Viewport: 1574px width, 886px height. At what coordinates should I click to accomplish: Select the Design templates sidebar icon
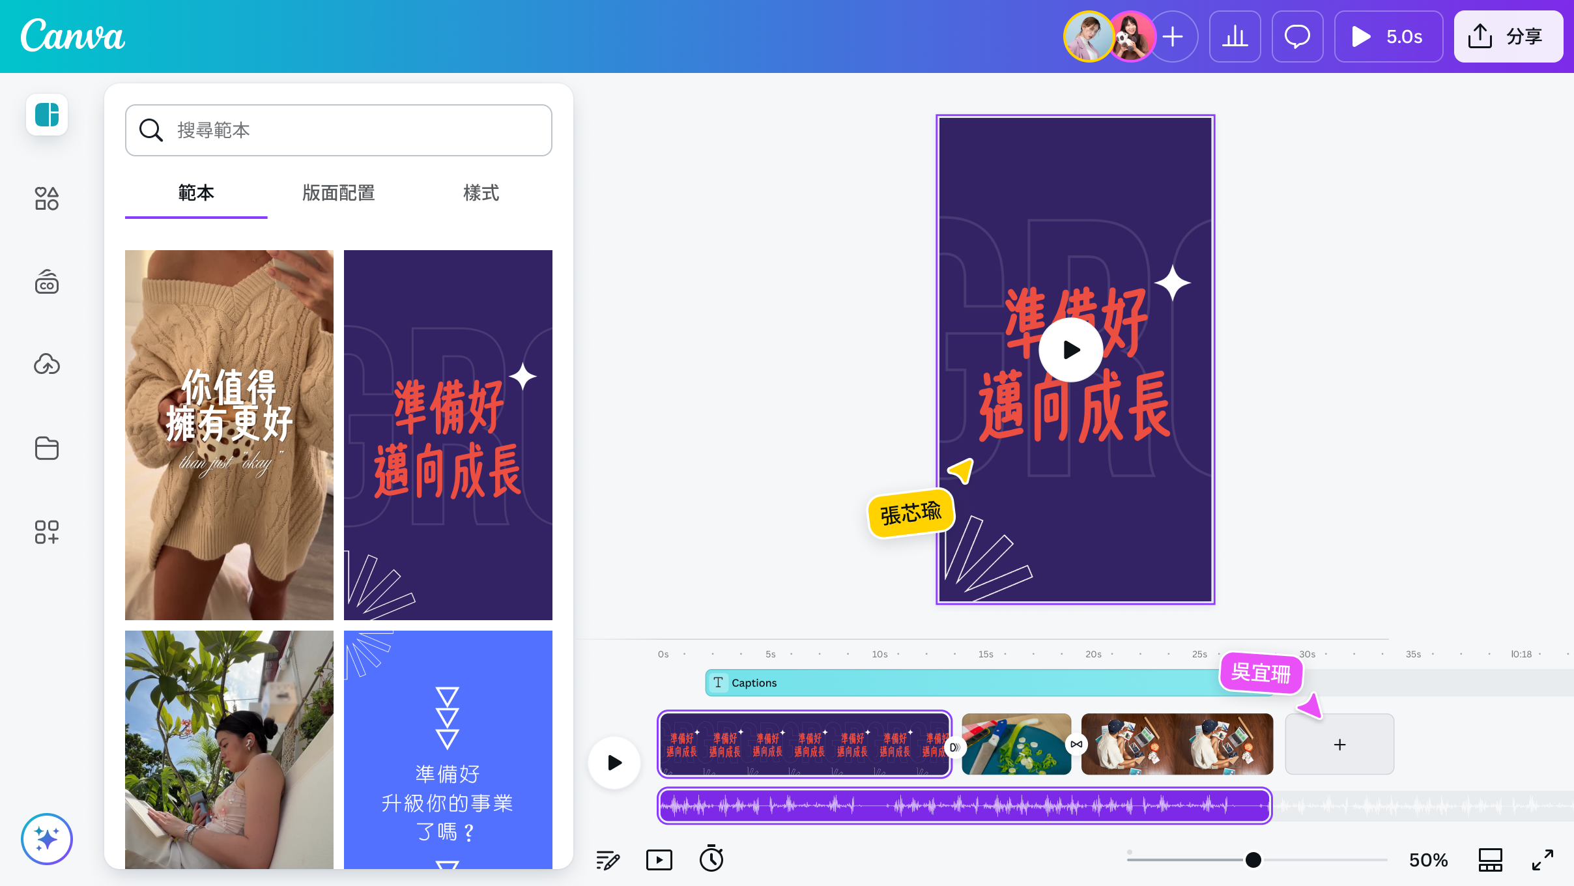tap(47, 115)
